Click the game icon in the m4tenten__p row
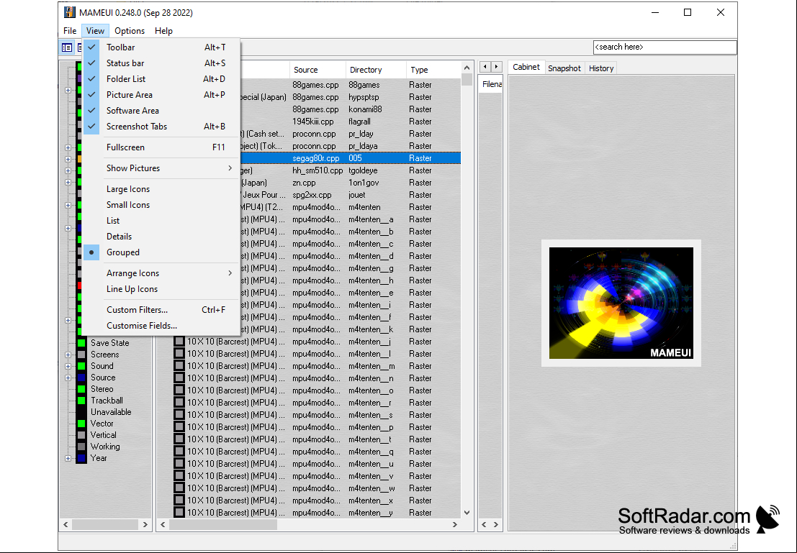Image resolution: width=797 pixels, height=553 pixels. point(179,426)
